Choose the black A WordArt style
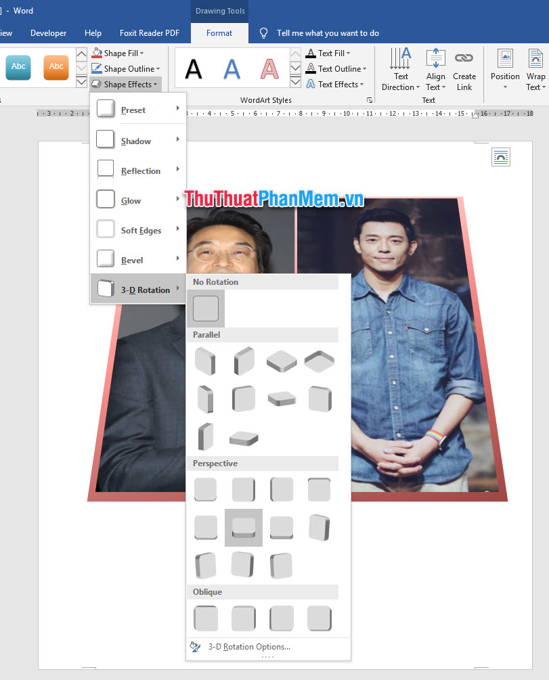The height and width of the screenshot is (680, 549). tap(194, 68)
